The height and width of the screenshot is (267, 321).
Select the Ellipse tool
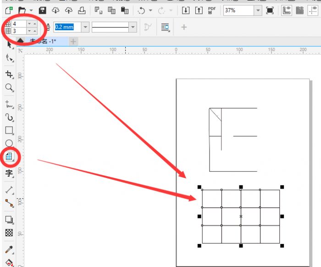pyautogui.click(x=9, y=143)
